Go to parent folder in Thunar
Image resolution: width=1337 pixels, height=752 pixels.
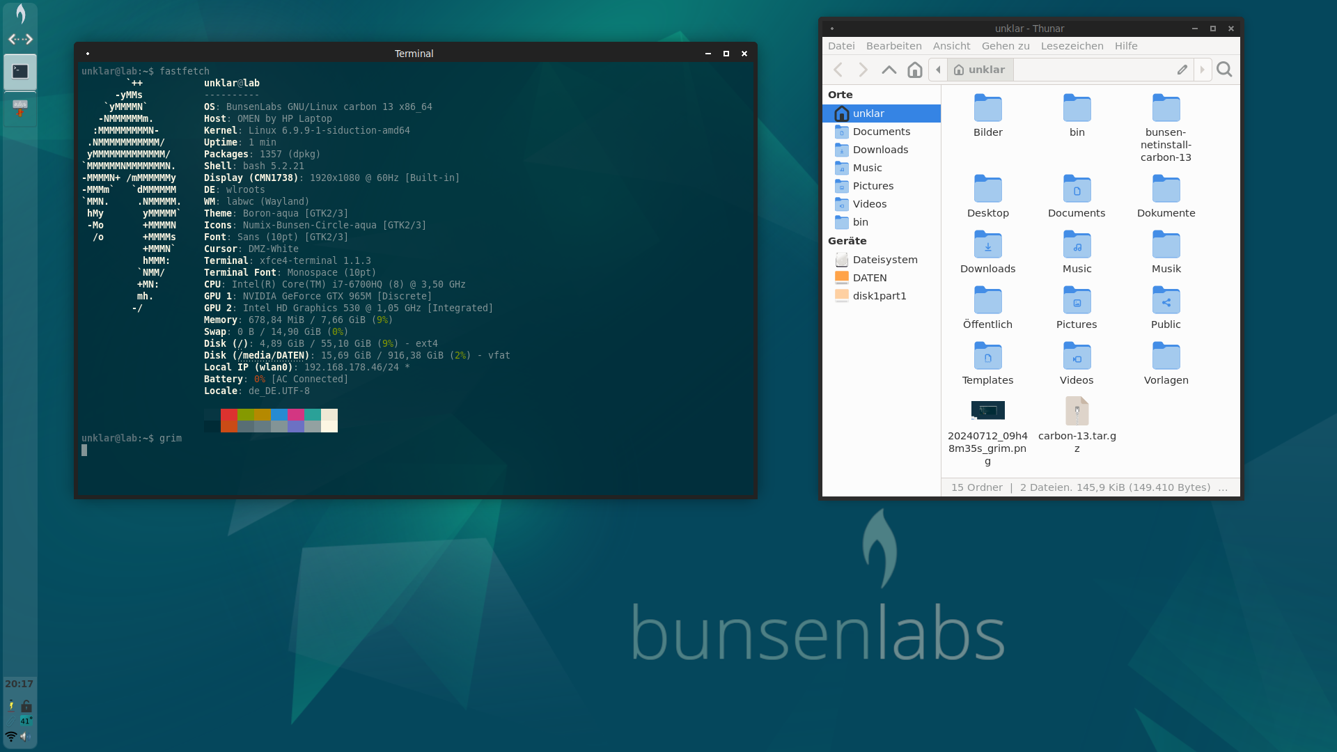(x=889, y=70)
